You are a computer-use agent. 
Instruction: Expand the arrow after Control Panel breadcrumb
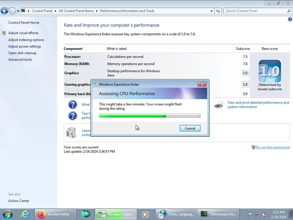click(x=56, y=11)
